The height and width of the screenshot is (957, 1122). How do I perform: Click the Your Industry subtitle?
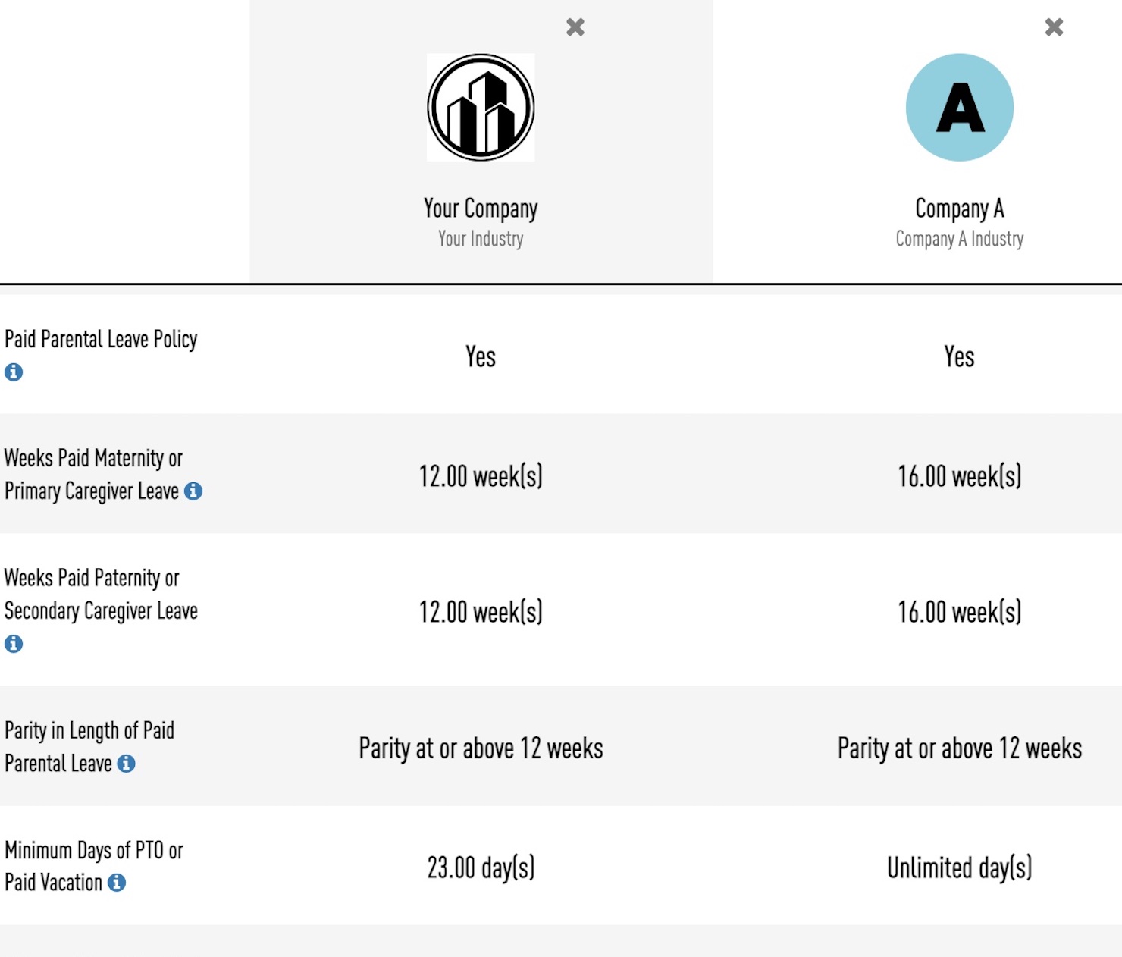[481, 239]
